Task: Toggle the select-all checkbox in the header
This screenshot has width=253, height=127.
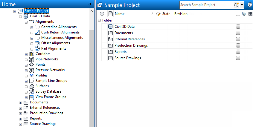Action: [238, 14]
